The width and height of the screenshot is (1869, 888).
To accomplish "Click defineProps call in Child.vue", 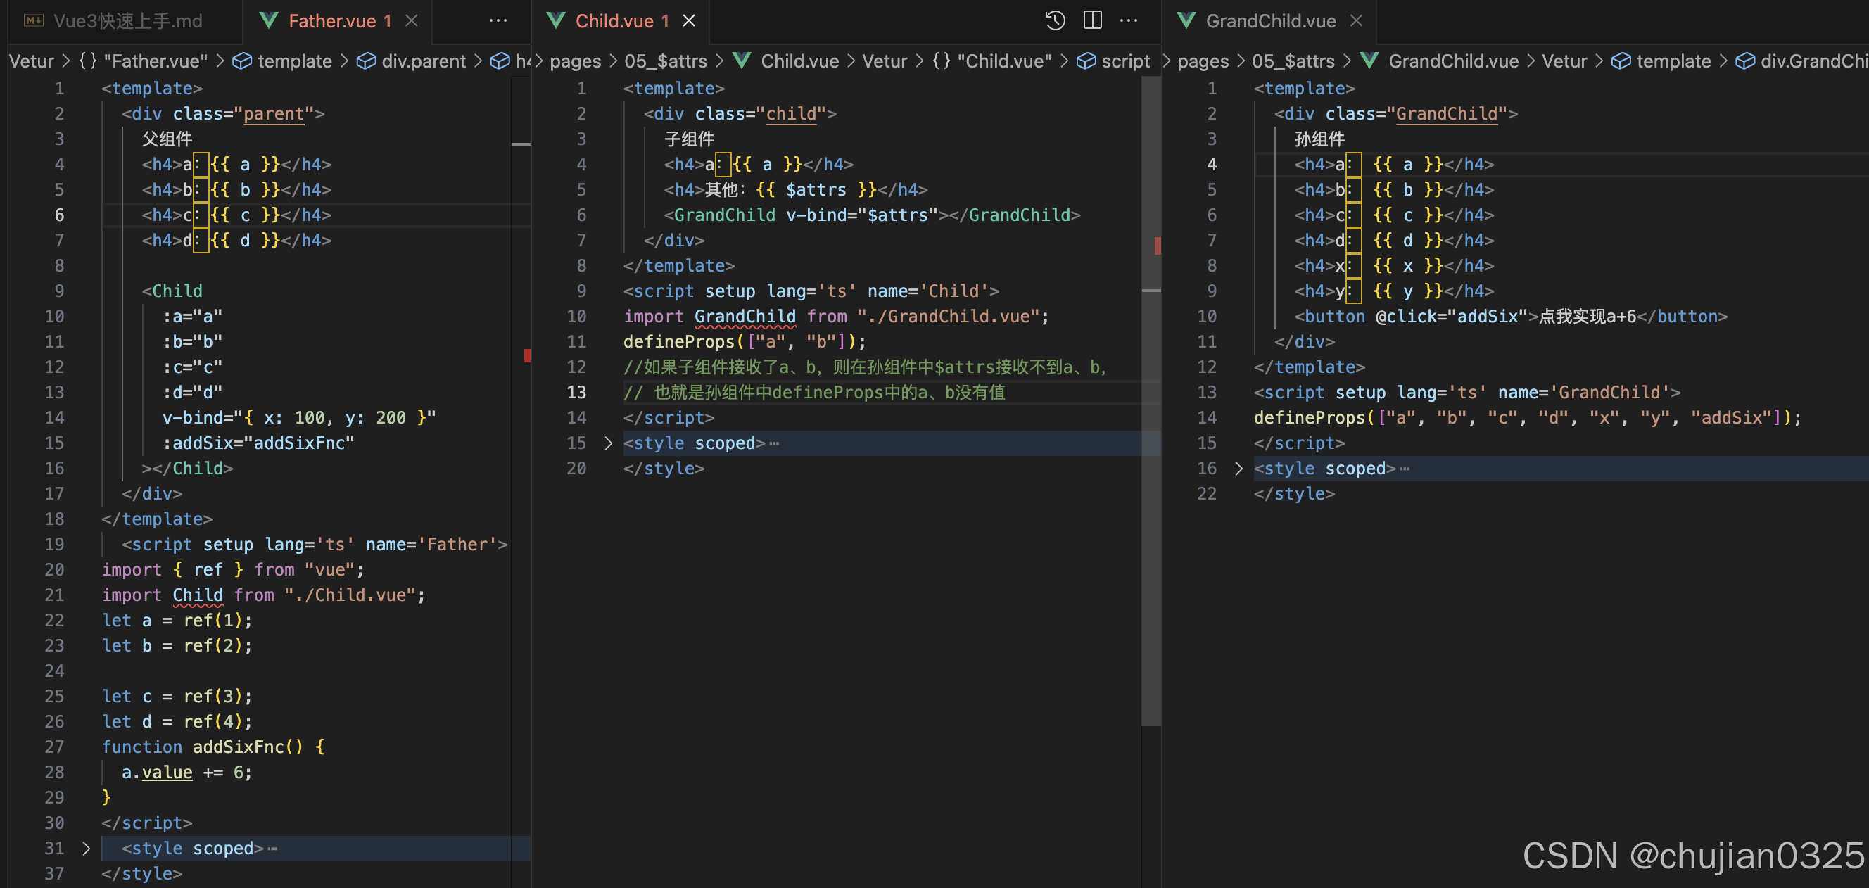I will [x=745, y=342].
